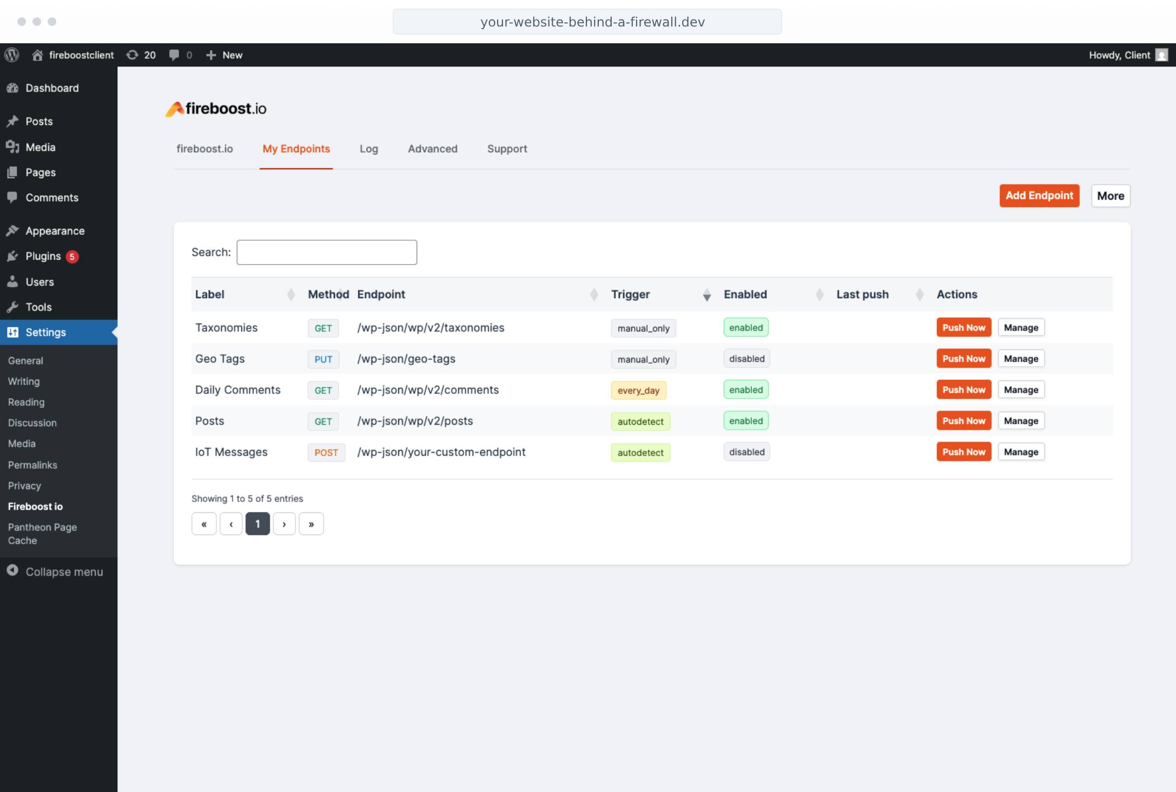This screenshot has width=1176, height=792.
Task: Select pagination page 1
Action: (x=257, y=524)
